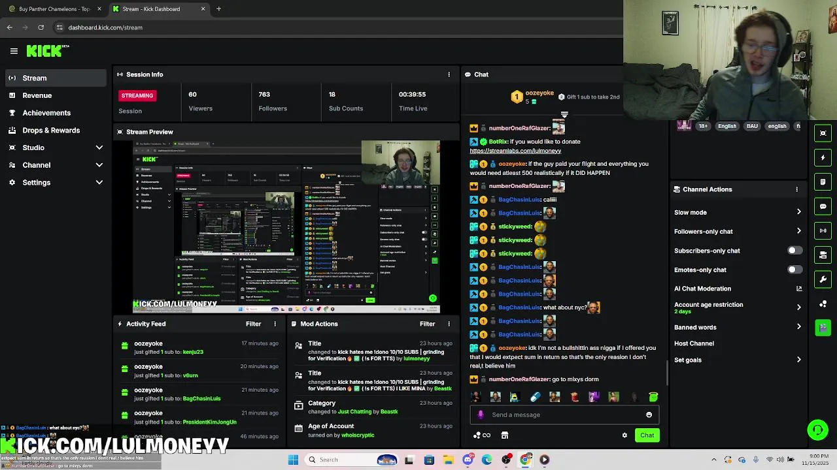Click the wrench tools widget in right sidebar
Image resolution: width=837 pixels, height=470 pixels.
coord(823,279)
